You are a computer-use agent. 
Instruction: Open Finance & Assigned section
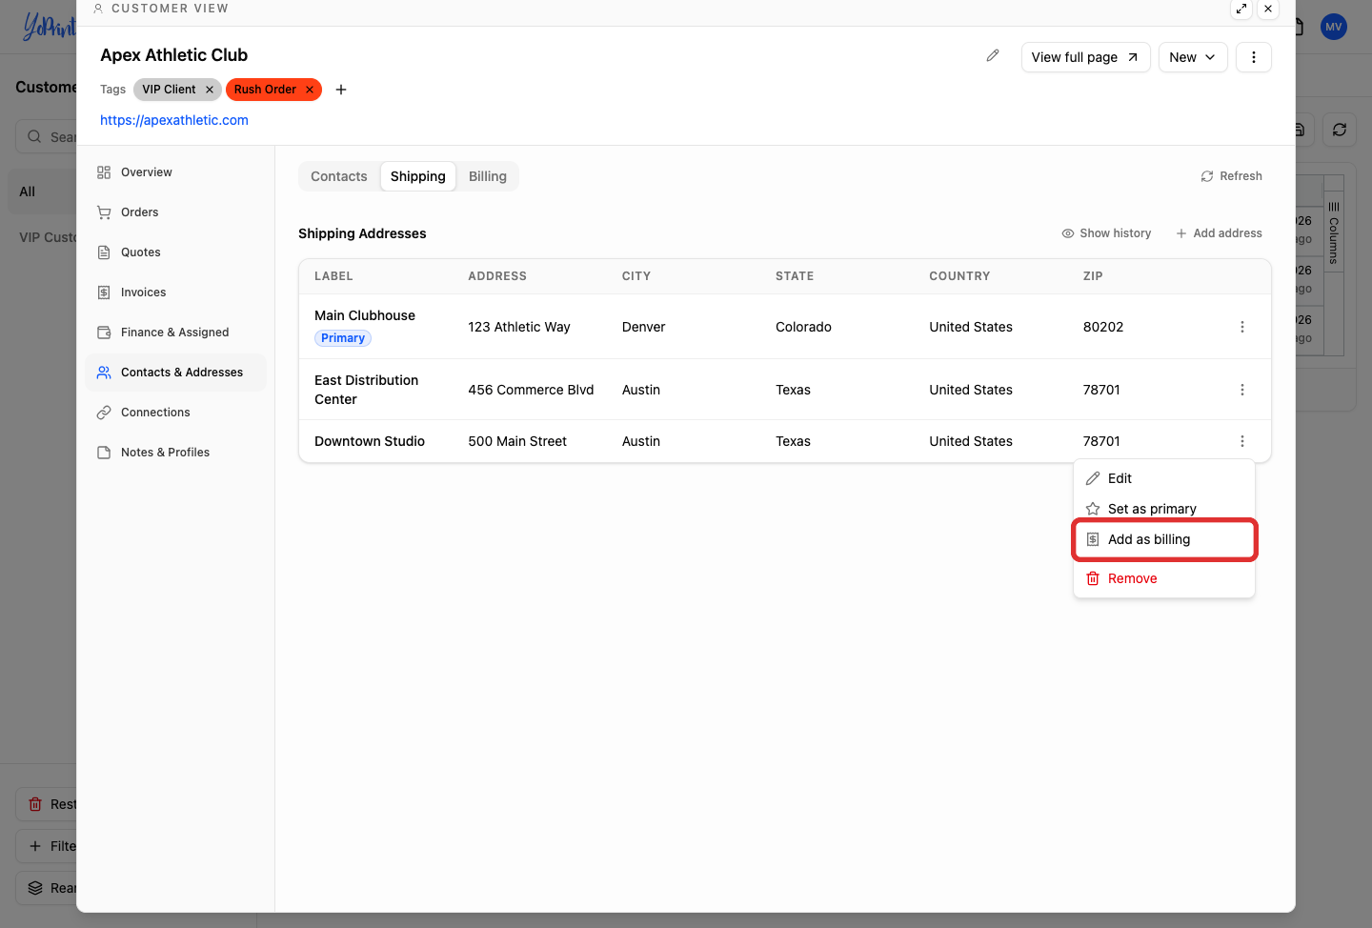(175, 333)
